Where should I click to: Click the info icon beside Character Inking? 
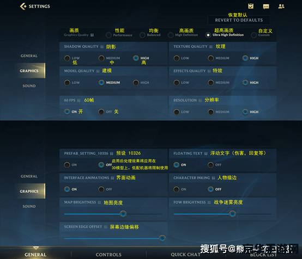[x=213, y=178]
